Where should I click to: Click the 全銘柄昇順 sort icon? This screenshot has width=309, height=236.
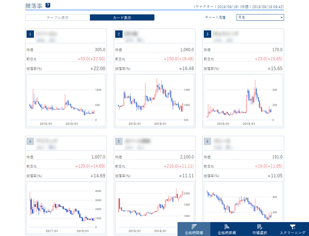226,226
